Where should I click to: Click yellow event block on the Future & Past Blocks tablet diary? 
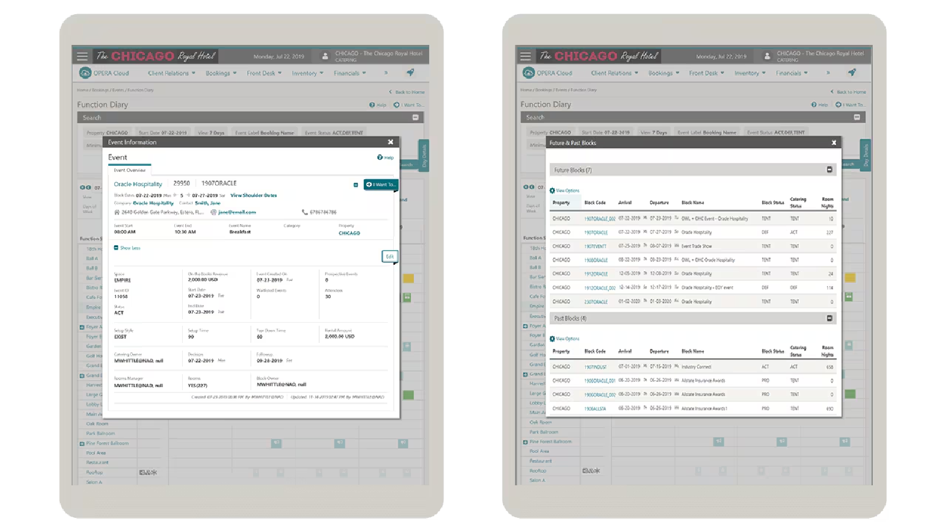pyautogui.click(x=850, y=277)
